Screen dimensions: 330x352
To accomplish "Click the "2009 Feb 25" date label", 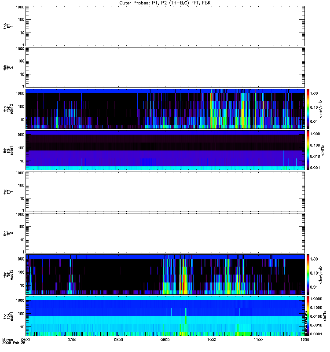I will coord(14,343).
